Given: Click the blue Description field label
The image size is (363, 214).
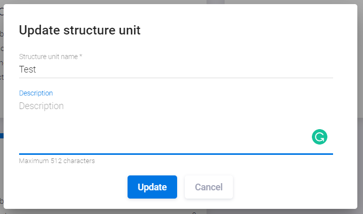Looking at the screenshot, I should [x=36, y=93].
